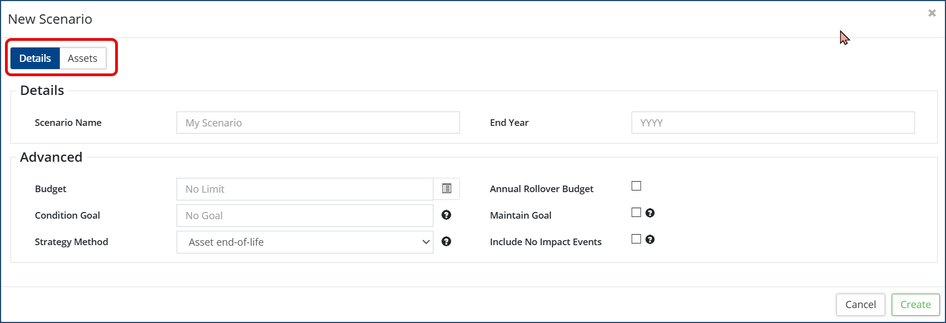
Task: Click the Create button
Action: coord(915,305)
